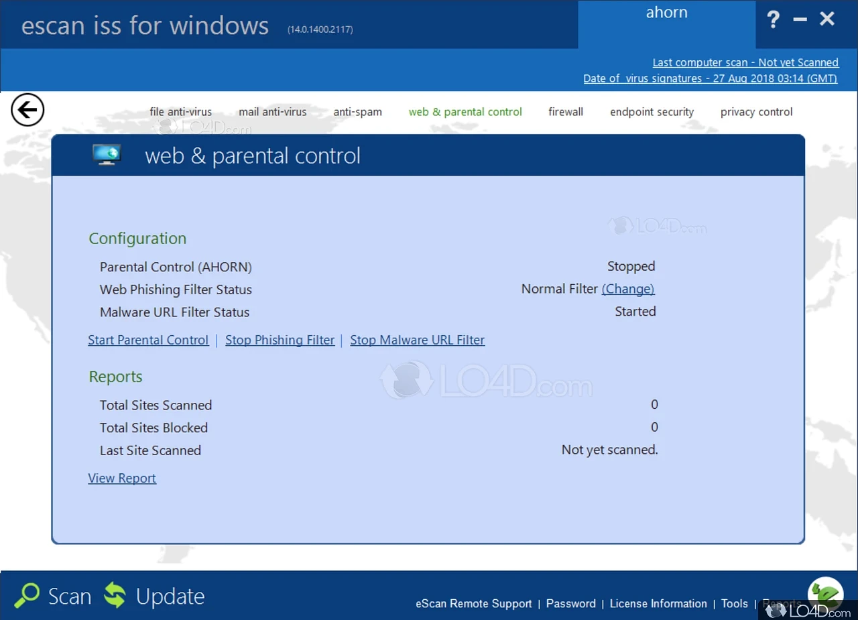This screenshot has height=620, width=858.
Task: Switch to the privacy control tab
Action: (757, 112)
